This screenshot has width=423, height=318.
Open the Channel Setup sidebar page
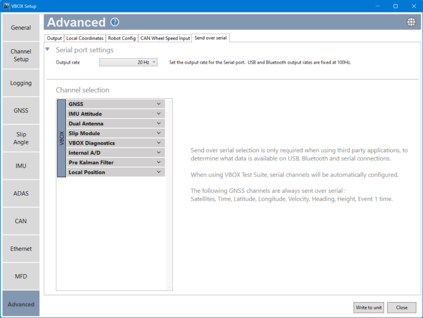21,55
